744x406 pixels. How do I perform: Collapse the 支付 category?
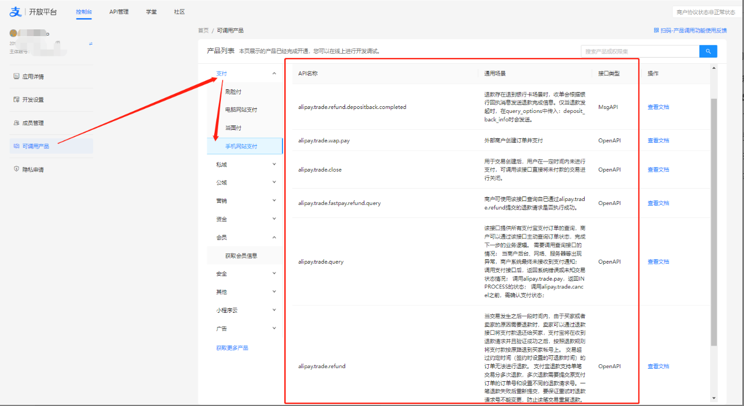(x=274, y=73)
